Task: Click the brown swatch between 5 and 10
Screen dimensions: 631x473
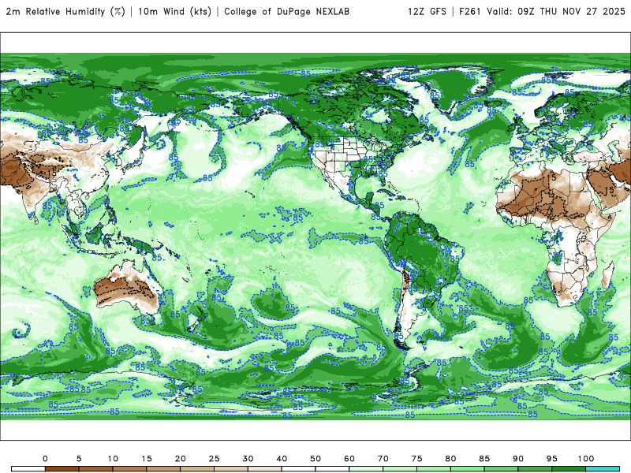Action: (x=95, y=469)
